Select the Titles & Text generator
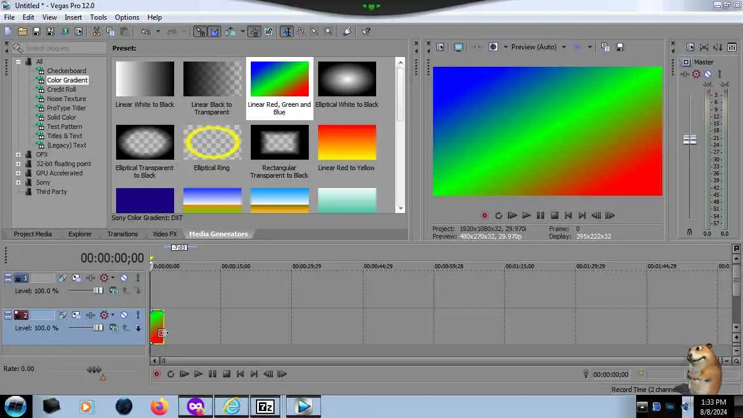This screenshot has width=743, height=418. coord(64,136)
